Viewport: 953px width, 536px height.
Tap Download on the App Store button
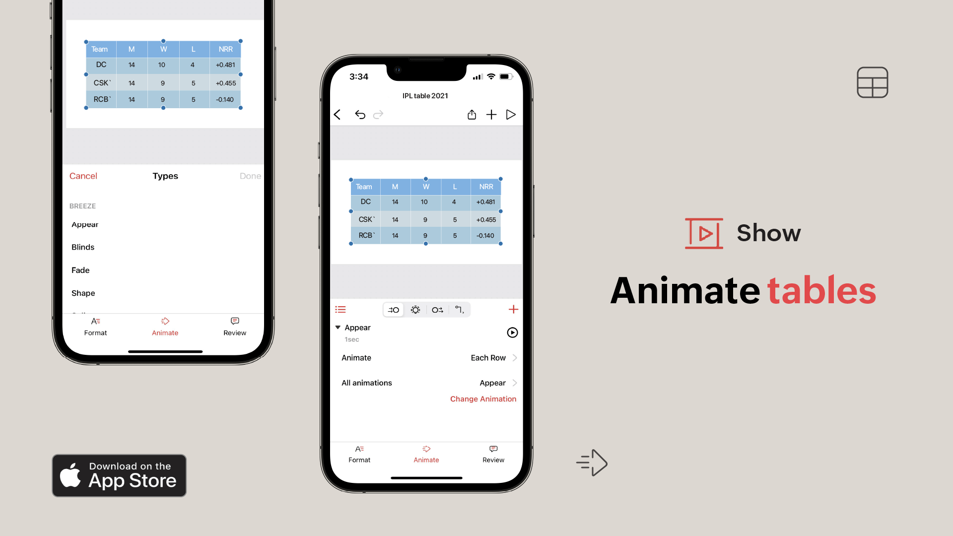pyautogui.click(x=119, y=475)
